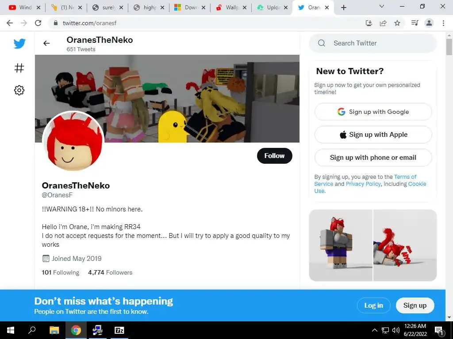Open the notification center icon

(439, 330)
